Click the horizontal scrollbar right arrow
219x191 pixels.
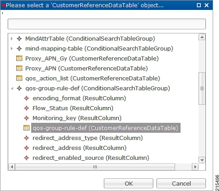click(196, 167)
